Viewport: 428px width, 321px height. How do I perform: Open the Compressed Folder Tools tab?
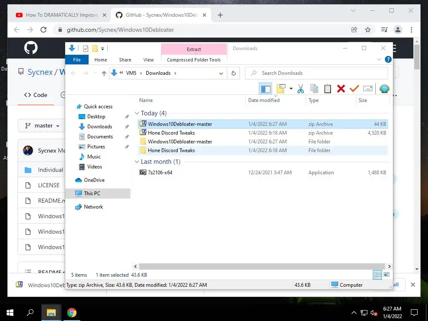(x=194, y=60)
